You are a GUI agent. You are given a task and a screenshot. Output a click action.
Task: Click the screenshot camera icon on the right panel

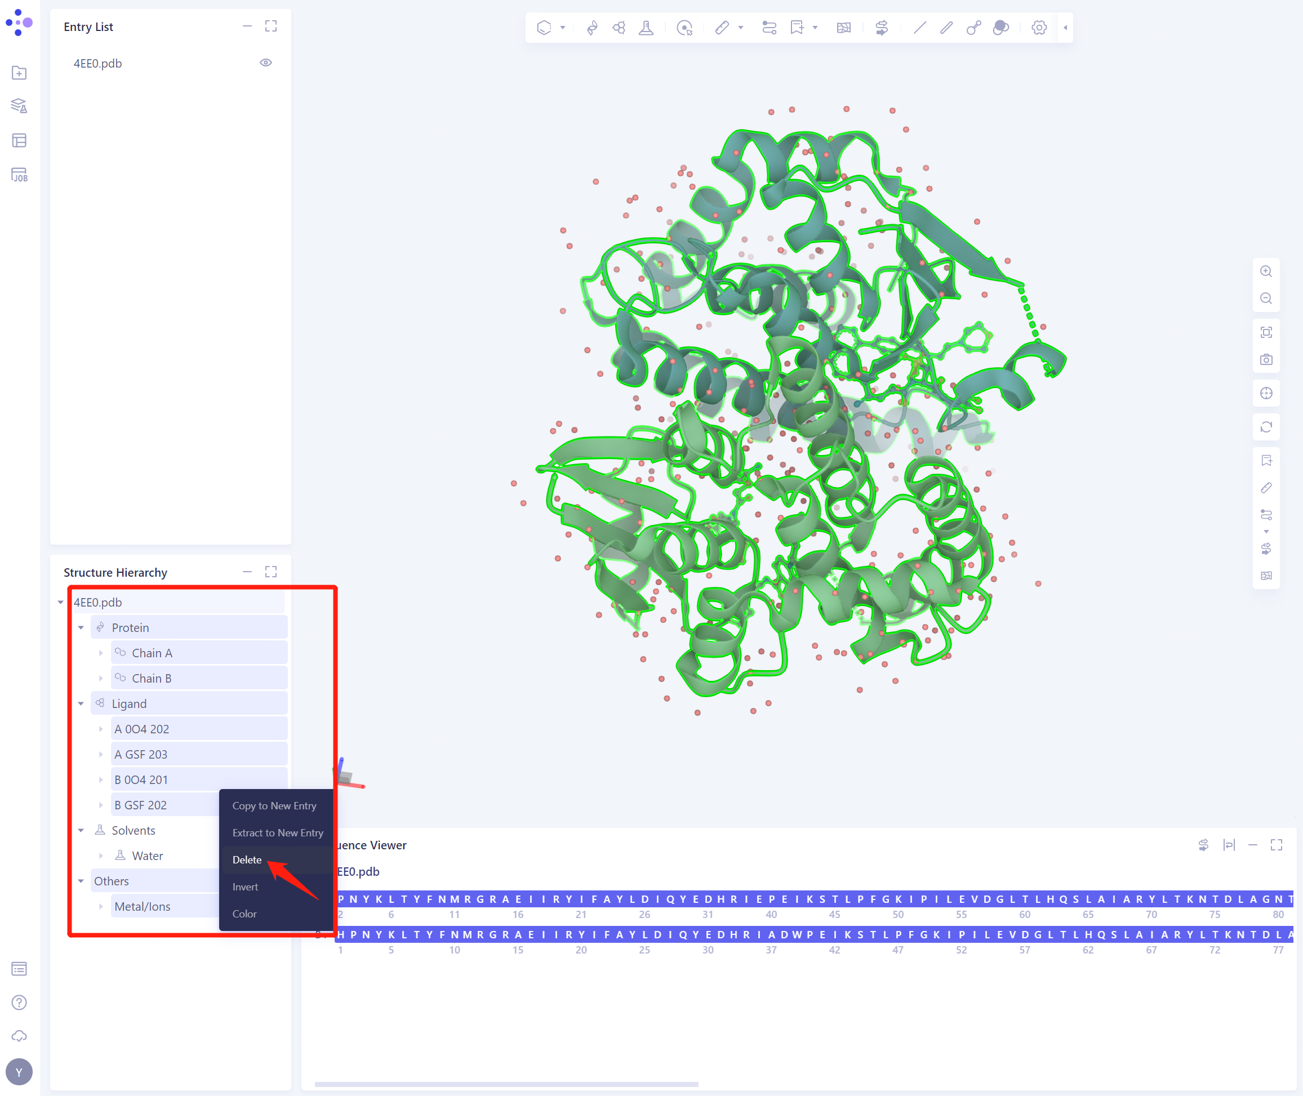pos(1266,360)
